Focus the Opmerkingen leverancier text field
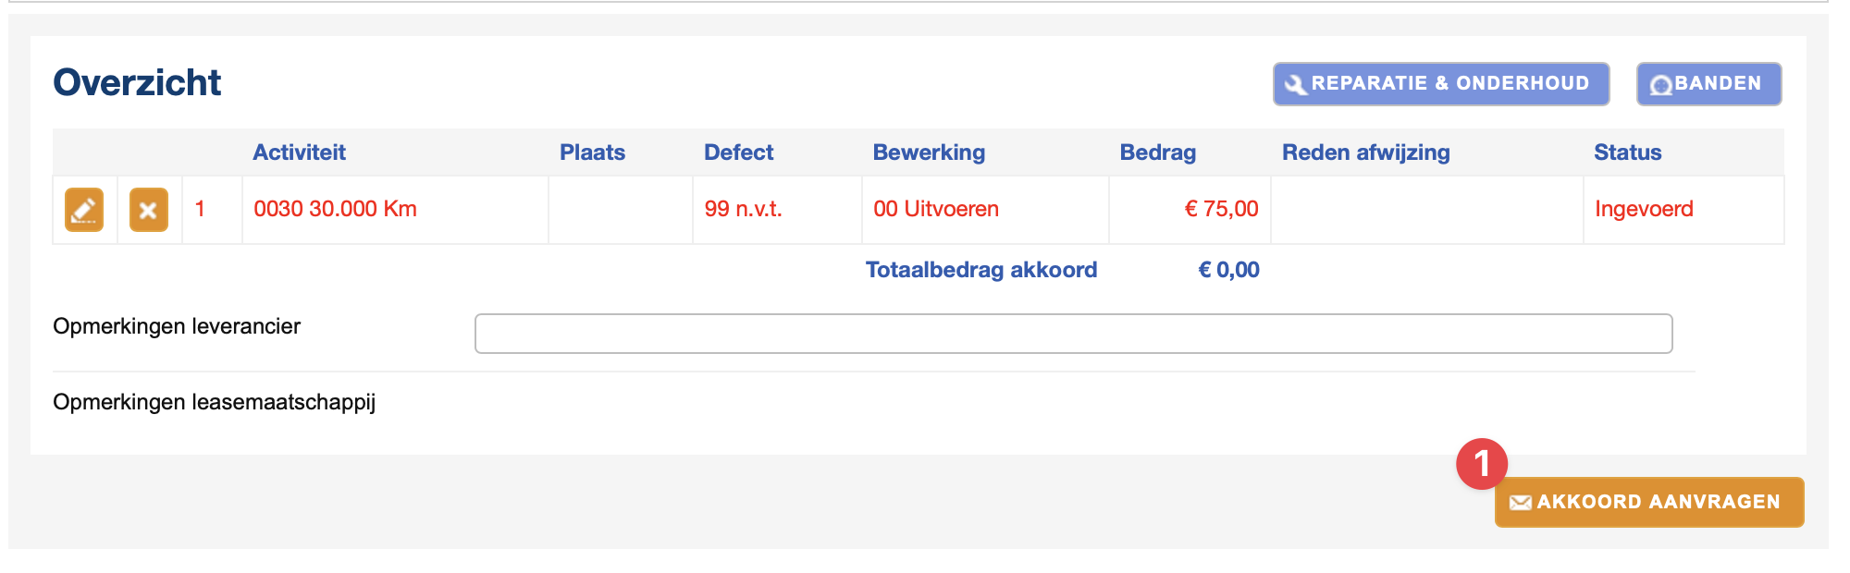This screenshot has width=1850, height=573. click(x=1073, y=334)
